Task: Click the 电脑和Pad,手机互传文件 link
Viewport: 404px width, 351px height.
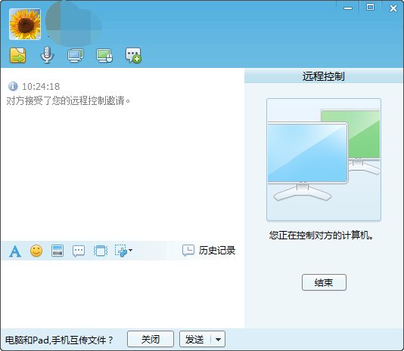Action: [x=59, y=340]
